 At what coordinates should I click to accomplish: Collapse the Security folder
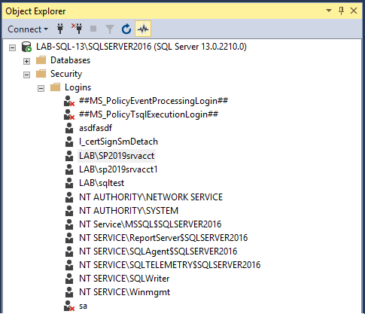point(26,75)
